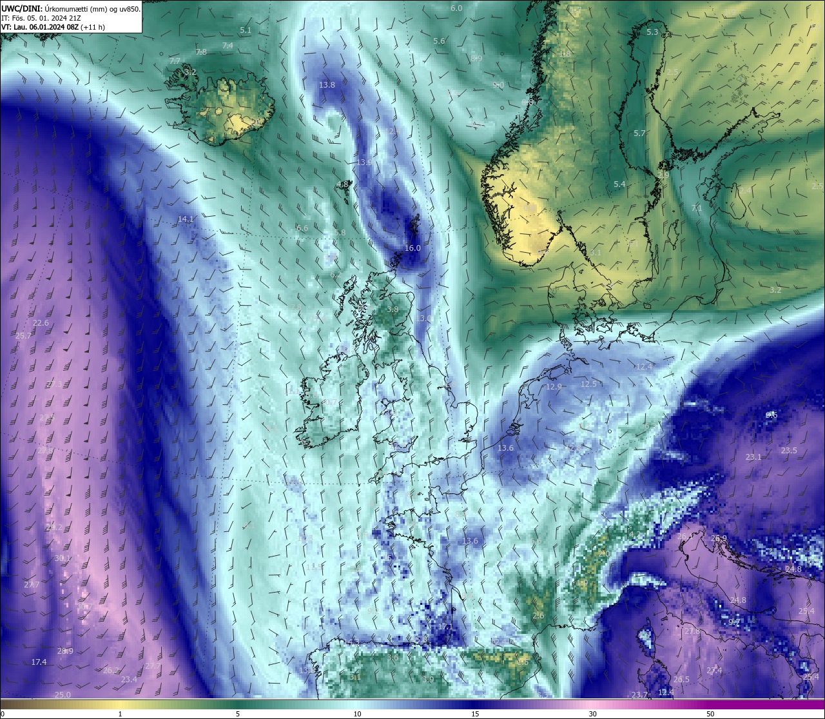The image size is (825, 719).
Task: Click the 25.0 value on the map
Action: tap(62, 695)
